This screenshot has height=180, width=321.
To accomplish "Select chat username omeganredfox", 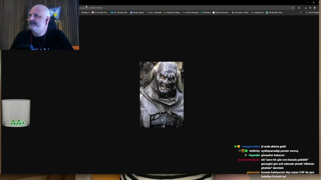I will point(251,146).
